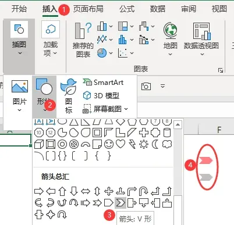This screenshot has height=225, width=234.
Task: Click the 图标 icons button
Action: coord(69,96)
